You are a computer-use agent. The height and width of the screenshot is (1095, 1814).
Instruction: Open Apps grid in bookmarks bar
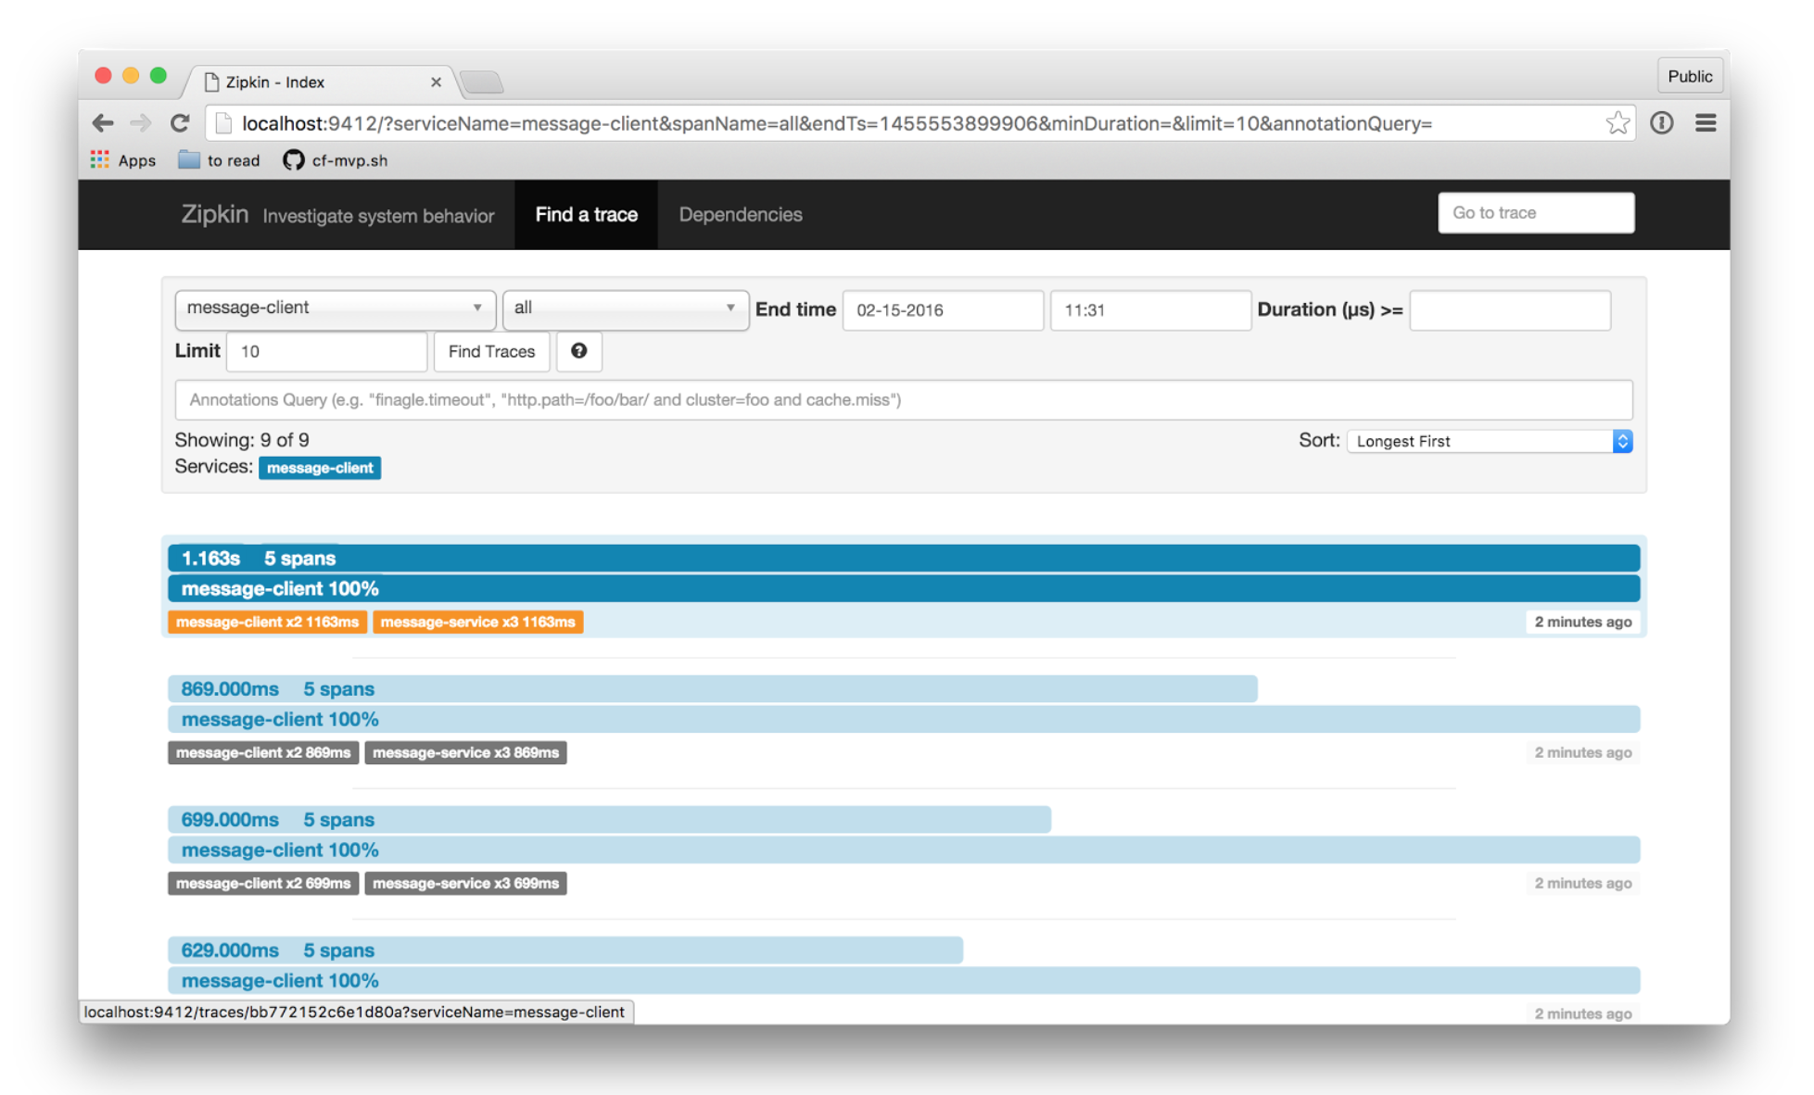[x=123, y=160]
